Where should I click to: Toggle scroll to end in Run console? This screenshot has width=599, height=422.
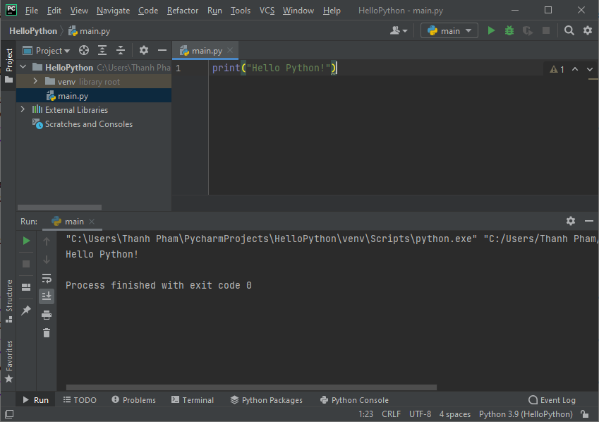(47, 296)
